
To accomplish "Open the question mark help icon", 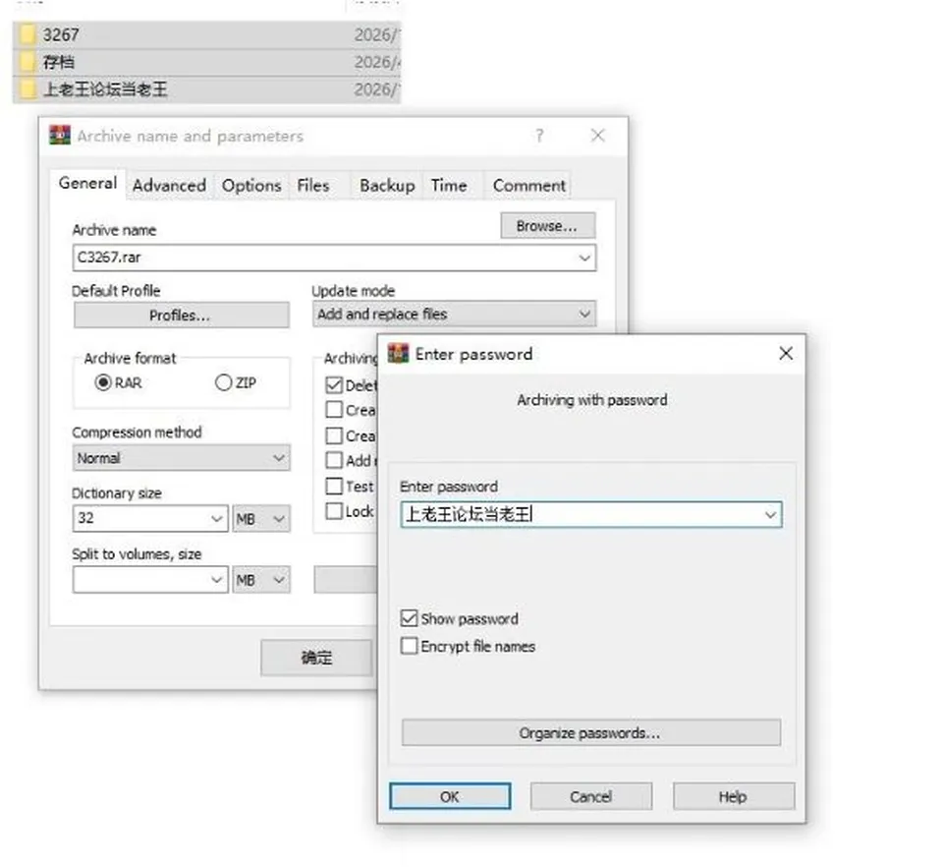I will tap(539, 136).
